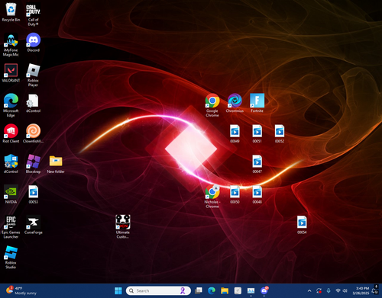Select the video file named 00050
Image resolution: width=382 pixels, height=298 pixels.
coord(235,194)
